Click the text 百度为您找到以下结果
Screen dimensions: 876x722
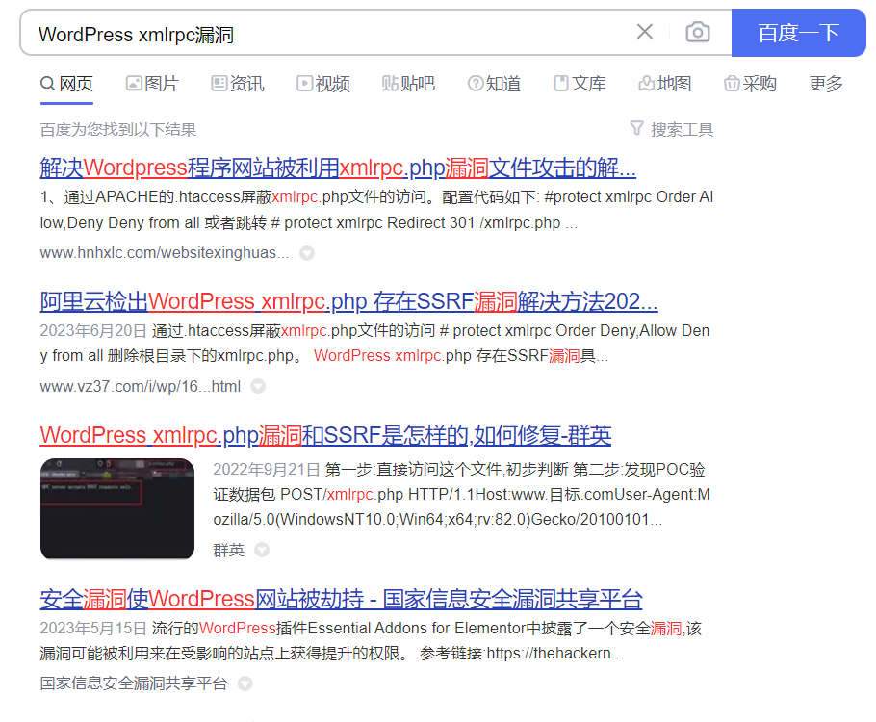[x=117, y=130]
